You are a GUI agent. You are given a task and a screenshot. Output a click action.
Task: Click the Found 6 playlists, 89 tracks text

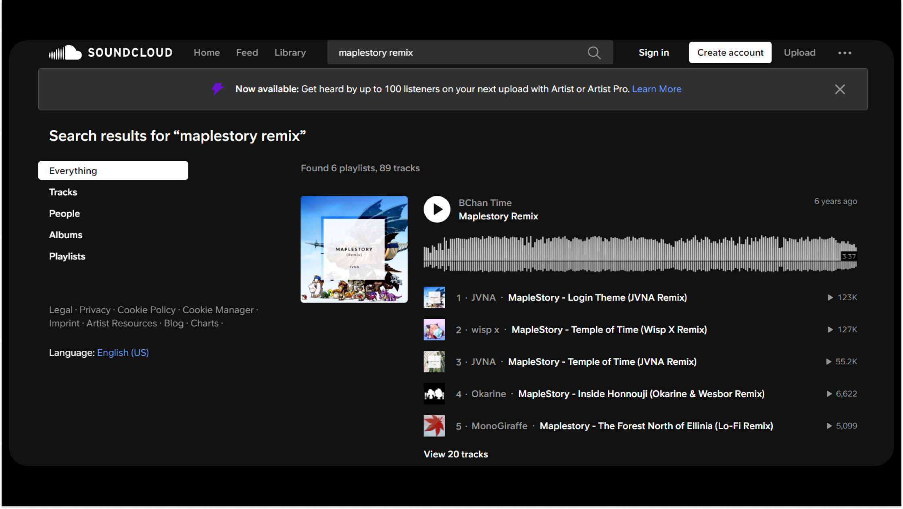point(360,168)
